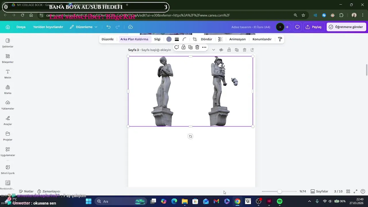The width and height of the screenshot is (368, 207).
Task: Open more options three dots menu
Action: click(x=204, y=47)
